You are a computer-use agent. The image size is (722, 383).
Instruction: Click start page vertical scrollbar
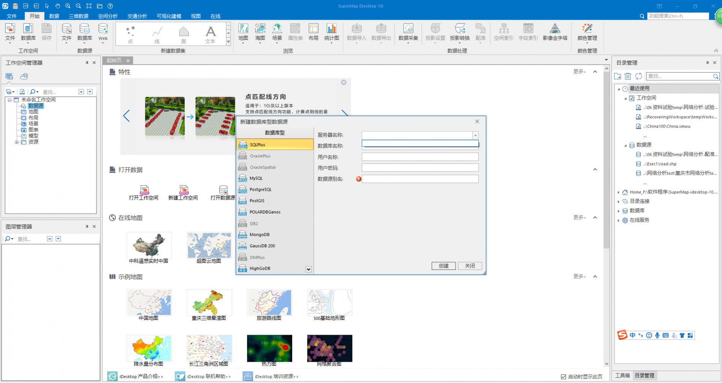[606, 160]
